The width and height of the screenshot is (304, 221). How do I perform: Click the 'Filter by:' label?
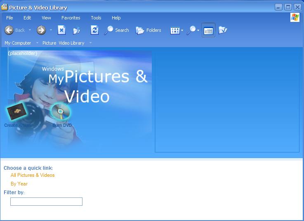tap(14, 192)
